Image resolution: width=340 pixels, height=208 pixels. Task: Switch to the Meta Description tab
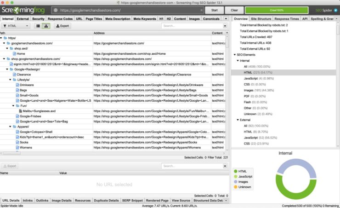[x=118, y=19]
